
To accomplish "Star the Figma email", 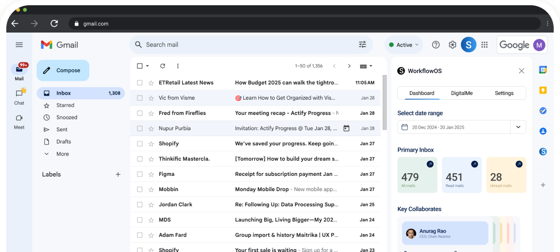I will pos(151,174).
